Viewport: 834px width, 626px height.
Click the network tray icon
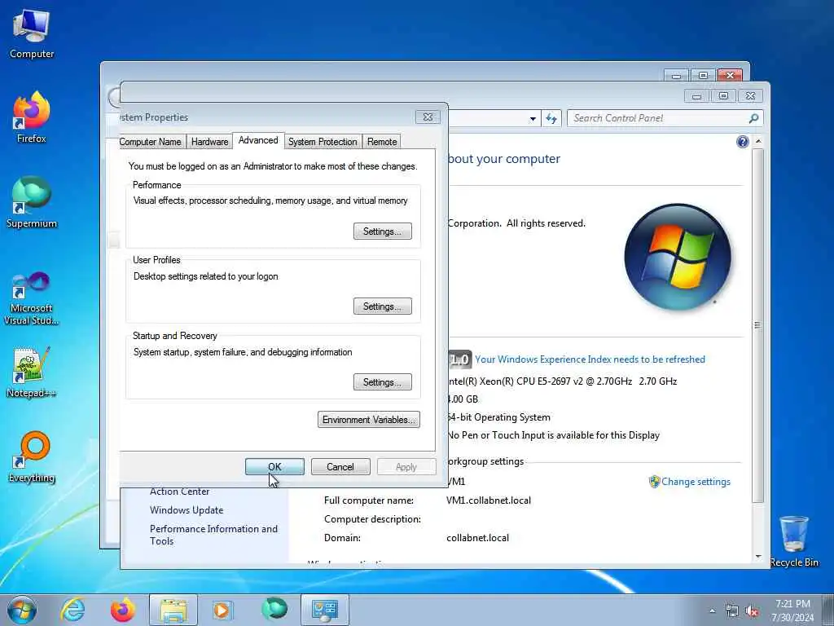coord(732,611)
